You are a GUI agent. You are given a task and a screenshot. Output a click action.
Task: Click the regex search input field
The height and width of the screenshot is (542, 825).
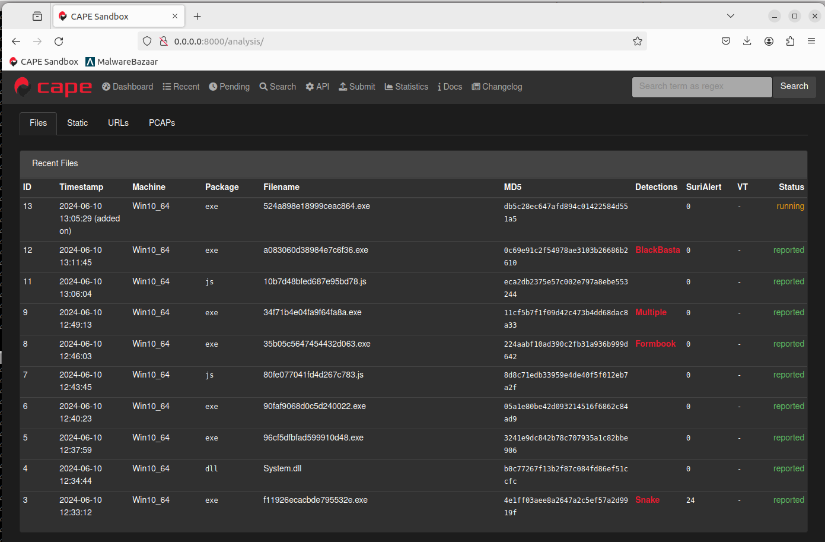[702, 87]
